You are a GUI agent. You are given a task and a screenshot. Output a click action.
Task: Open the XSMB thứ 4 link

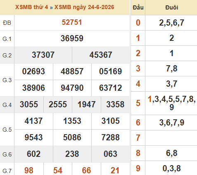[31, 7]
